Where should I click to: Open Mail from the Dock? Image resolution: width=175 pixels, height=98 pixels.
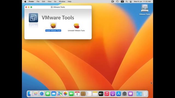coord(54,94)
